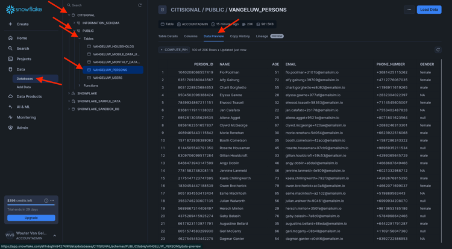Open Home via its house icon
This screenshot has height=249, width=452.
[10, 38]
